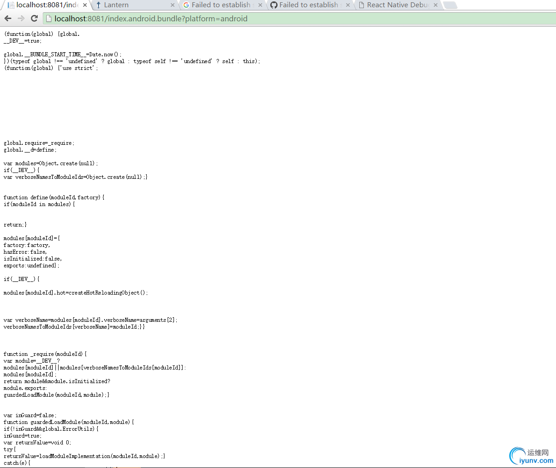556x468 pixels.
Task: Close the Lantern tab
Action: (x=173, y=5)
